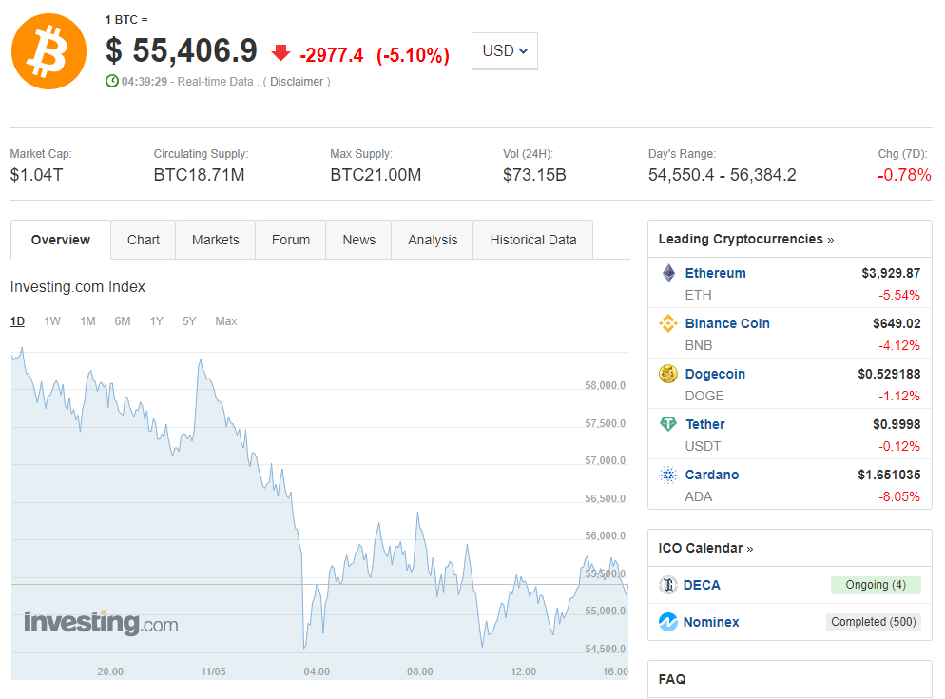Click the 58,000.0 chart axis label
945x699 pixels.
pyautogui.click(x=605, y=385)
